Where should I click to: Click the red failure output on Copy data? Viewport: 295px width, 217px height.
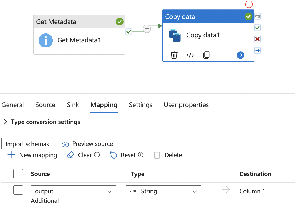258,39
